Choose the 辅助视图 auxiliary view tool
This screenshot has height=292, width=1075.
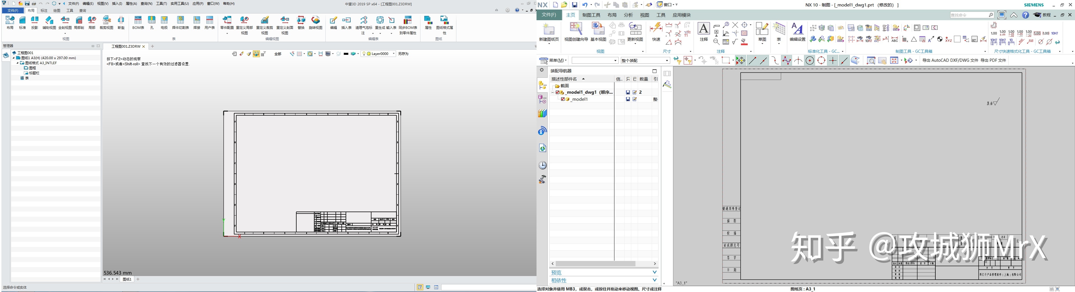49,22
